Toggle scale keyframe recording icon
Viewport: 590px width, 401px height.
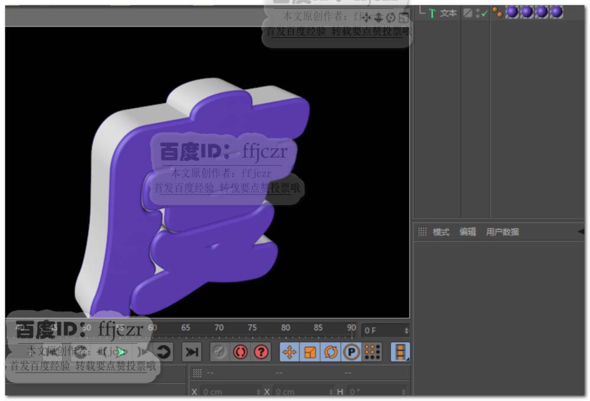(x=310, y=353)
